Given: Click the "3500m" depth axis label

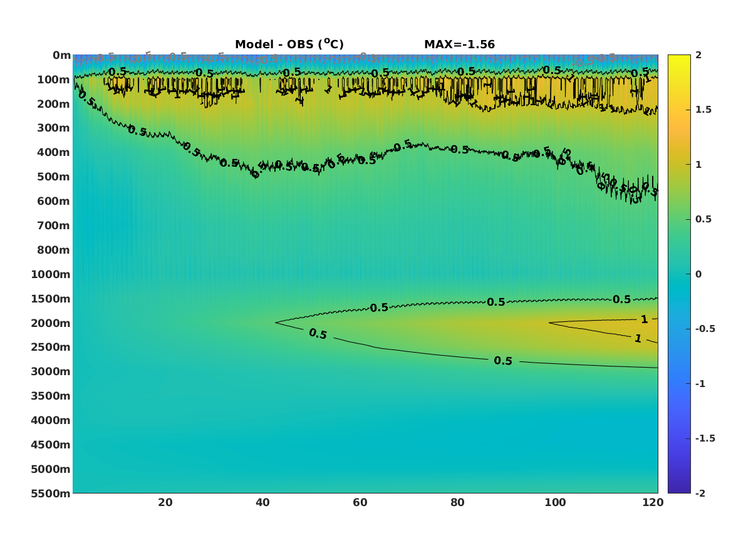Looking at the screenshot, I should [x=51, y=396].
